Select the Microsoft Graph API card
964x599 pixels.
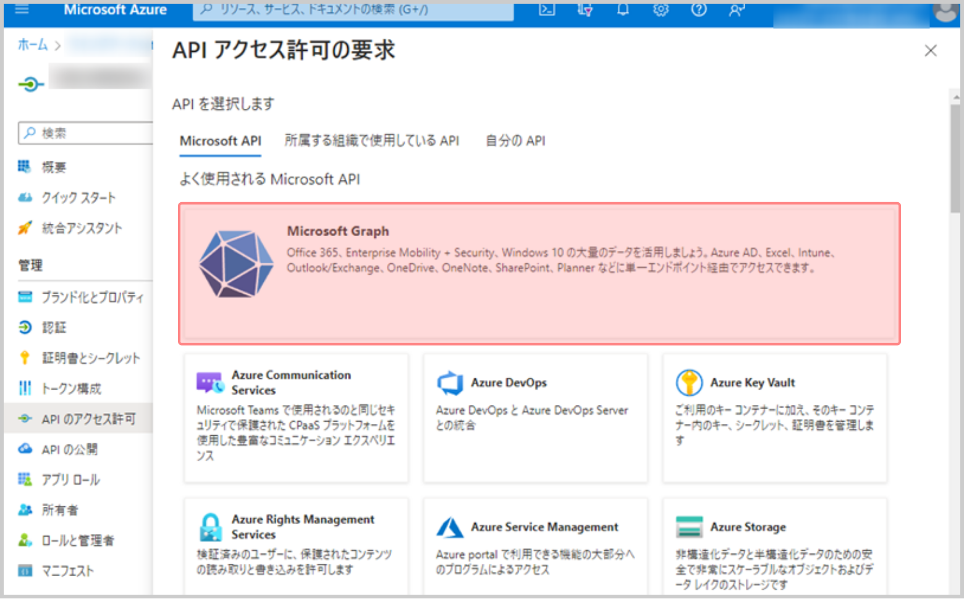539,273
